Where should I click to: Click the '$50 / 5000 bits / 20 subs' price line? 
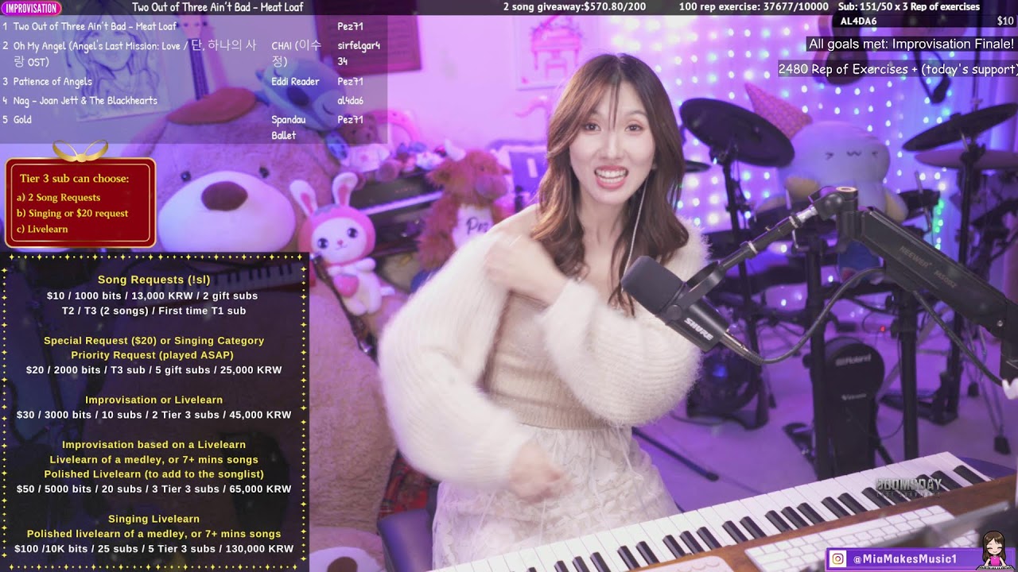(154, 489)
